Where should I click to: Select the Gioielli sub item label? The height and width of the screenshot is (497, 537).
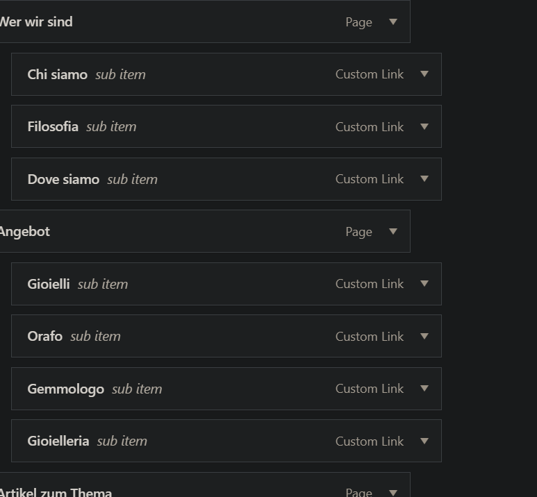click(x=49, y=284)
